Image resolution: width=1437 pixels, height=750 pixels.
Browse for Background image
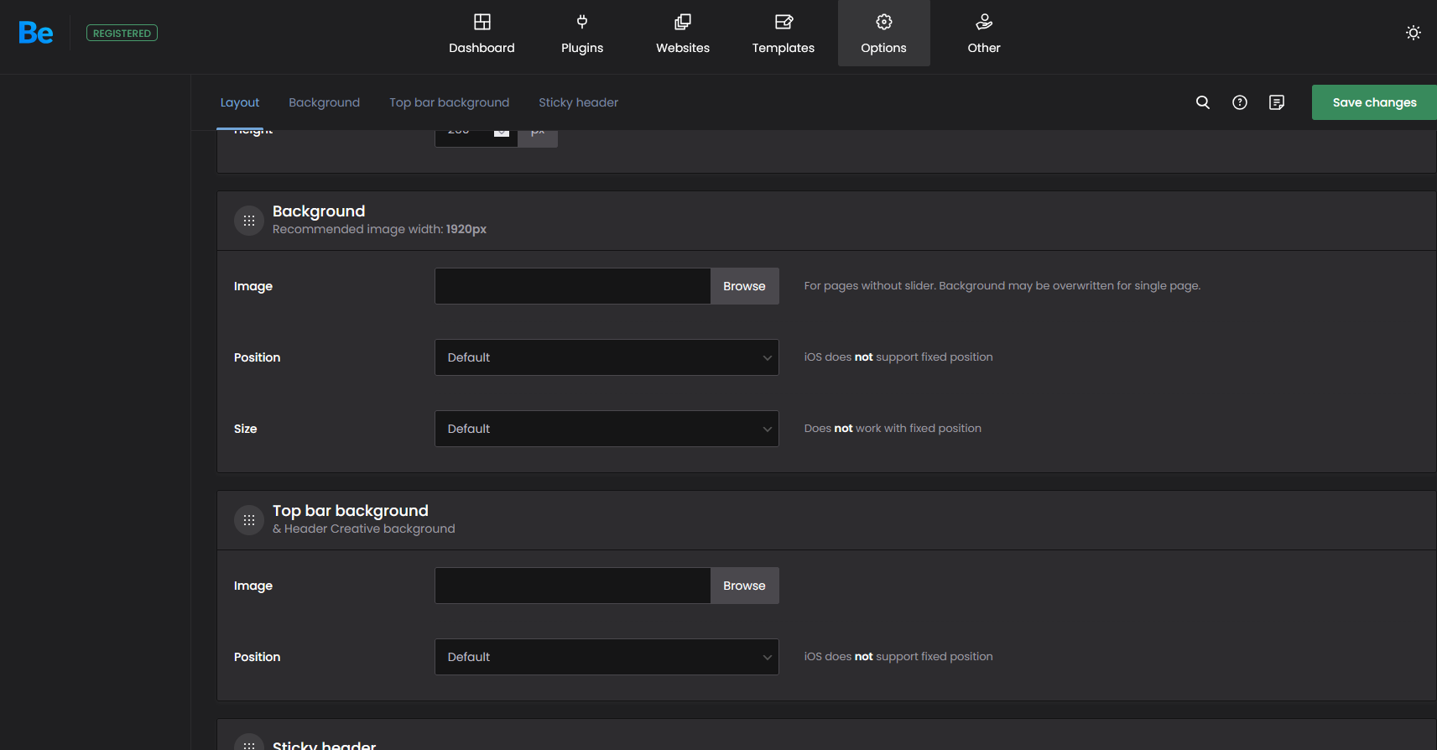tap(744, 286)
